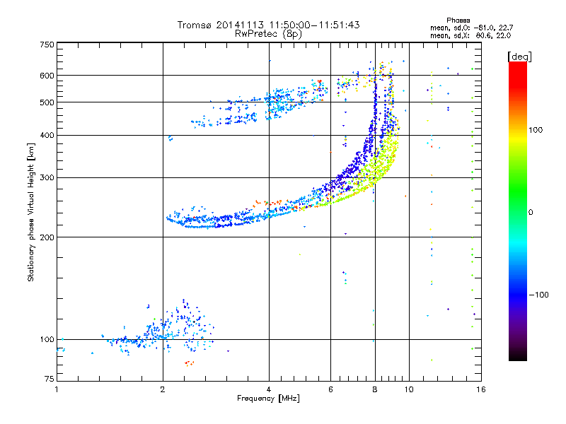Click the 'Phases' header text
This screenshot has height=424, width=566.
458,20
